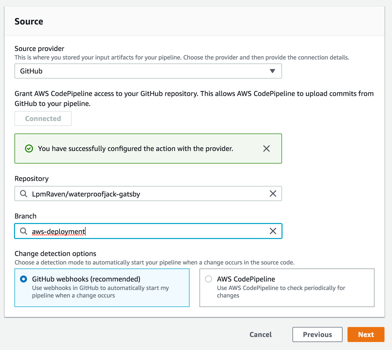Click the Repository search magnifier icon
The width and height of the screenshot is (392, 350).
point(24,193)
